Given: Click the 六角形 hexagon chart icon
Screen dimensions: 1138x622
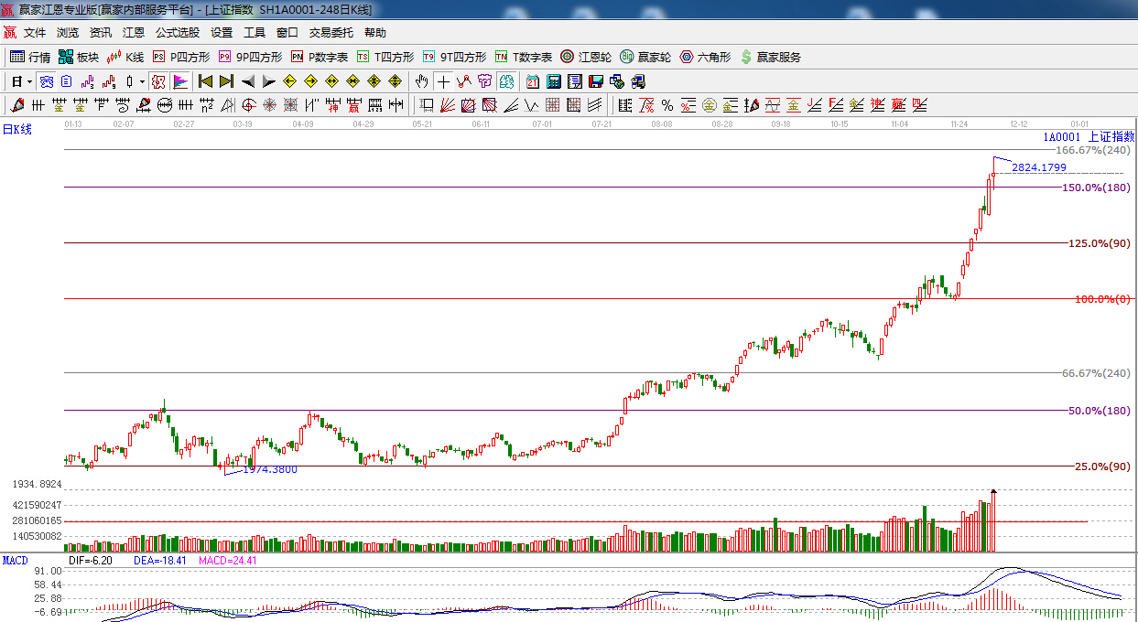Looking at the screenshot, I should (x=705, y=57).
